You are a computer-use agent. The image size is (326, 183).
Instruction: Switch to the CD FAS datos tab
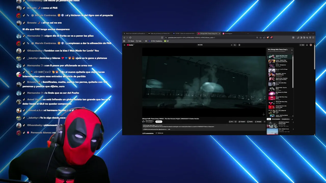[x=184, y=34]
